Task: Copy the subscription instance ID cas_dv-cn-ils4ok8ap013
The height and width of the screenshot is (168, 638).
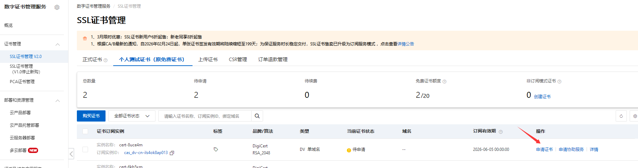Action: coord(172,153)
